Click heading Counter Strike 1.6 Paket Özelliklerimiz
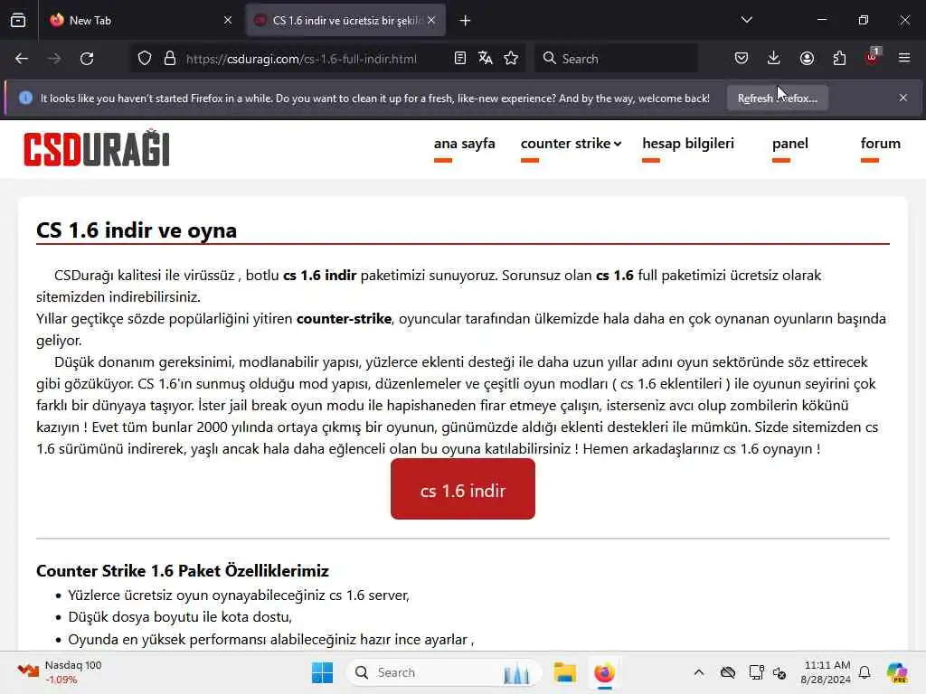The width and height of the screenshot is (926, 694). pos(183,571)
